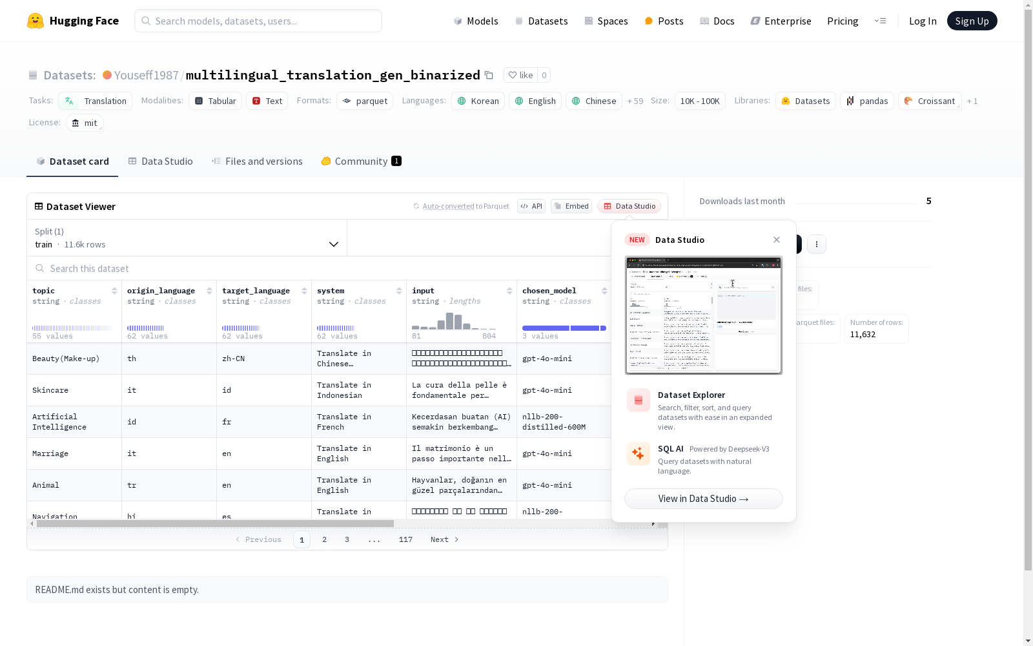Viewport: 1033px width, 646px height.
Task: Click the pandas library tag
Action: click(x=867, y=101)
